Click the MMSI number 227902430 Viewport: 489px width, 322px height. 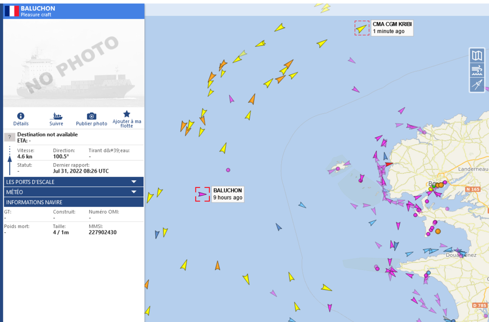103,232
